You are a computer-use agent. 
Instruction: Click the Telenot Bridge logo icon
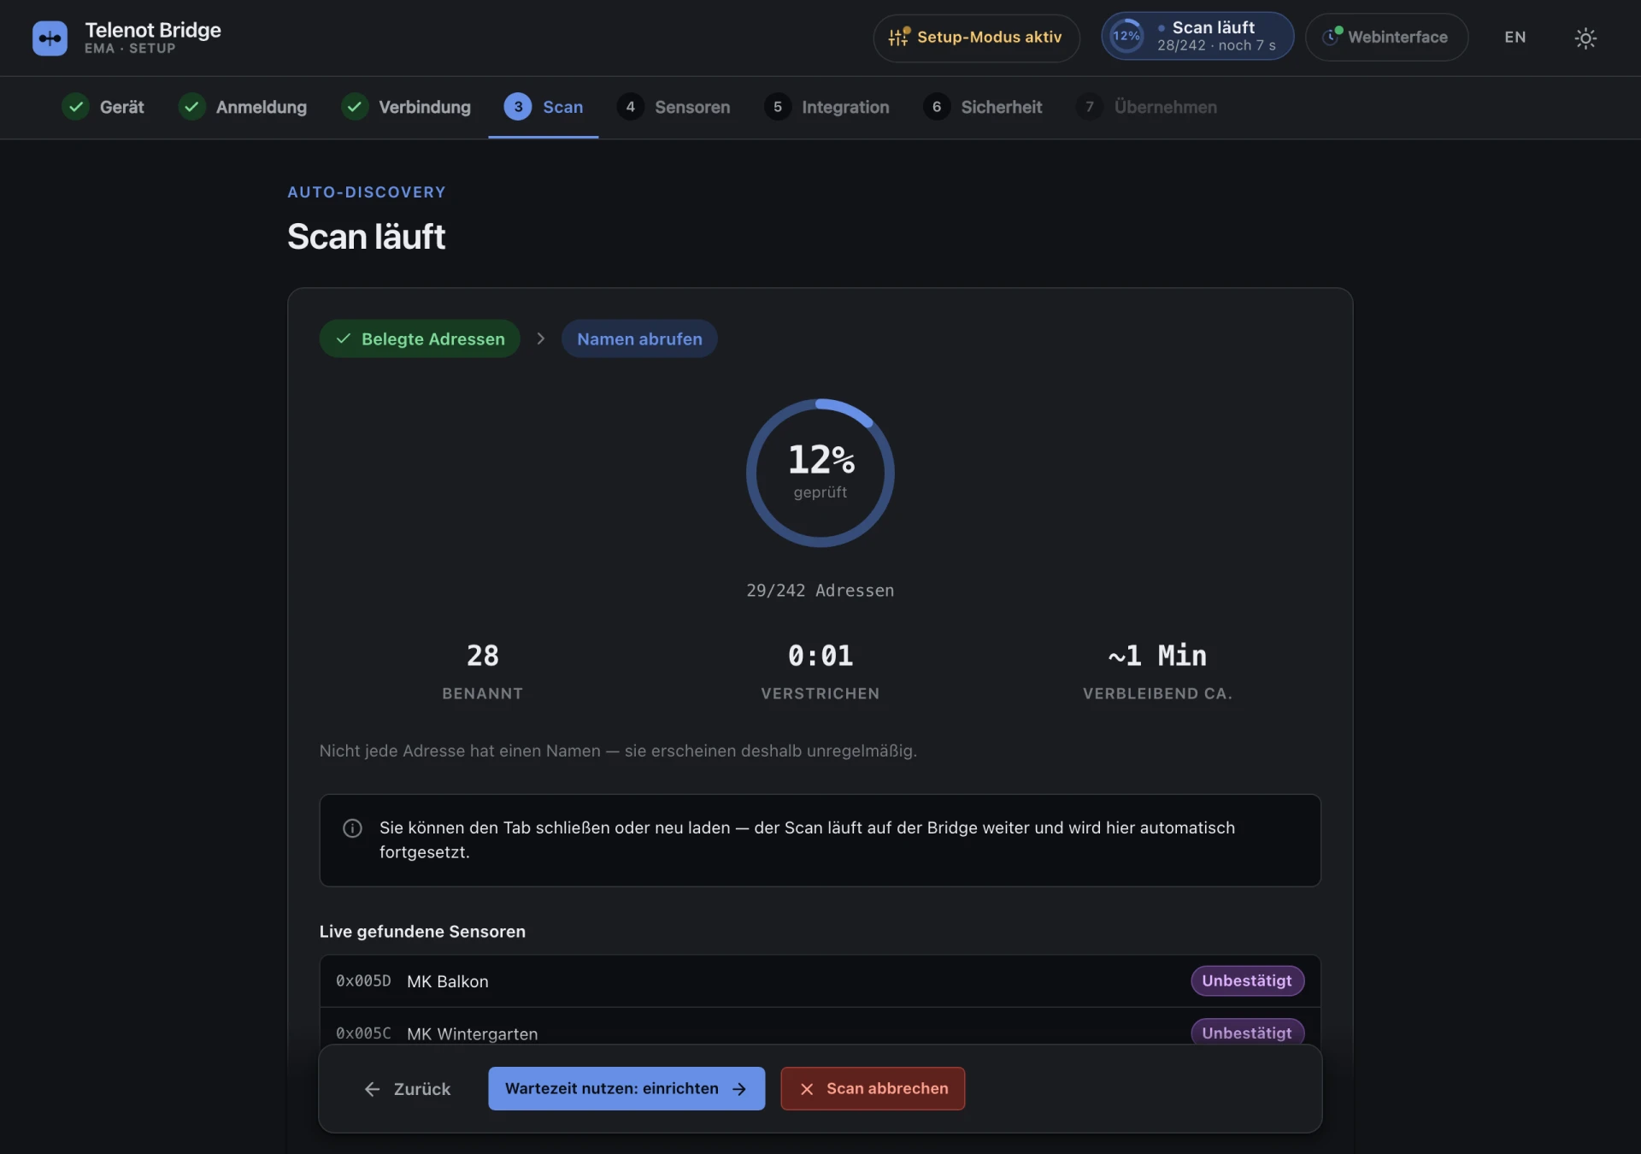(x=50, y=38)
